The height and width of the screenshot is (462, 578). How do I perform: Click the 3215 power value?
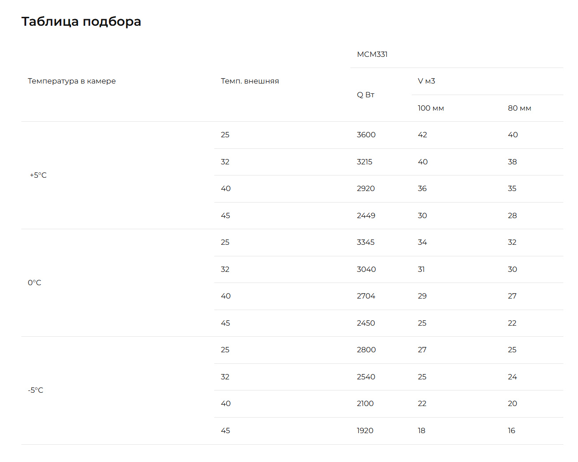[365, 162]
